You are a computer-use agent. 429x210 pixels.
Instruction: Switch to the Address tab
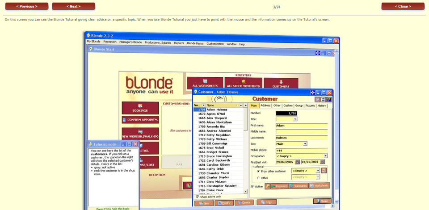(265, 105)
